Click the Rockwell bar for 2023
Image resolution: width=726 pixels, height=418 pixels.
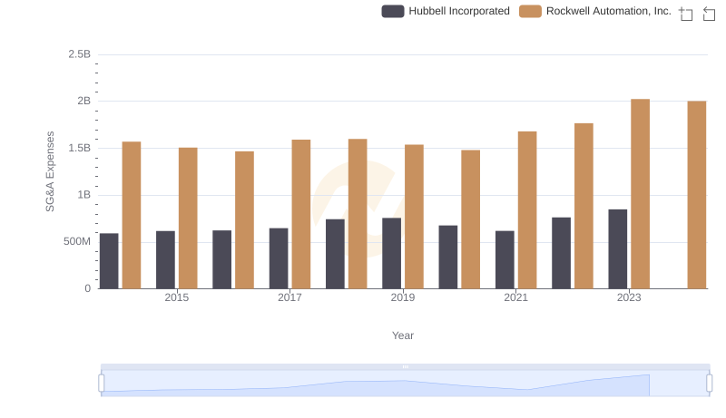tap(641, 194)
